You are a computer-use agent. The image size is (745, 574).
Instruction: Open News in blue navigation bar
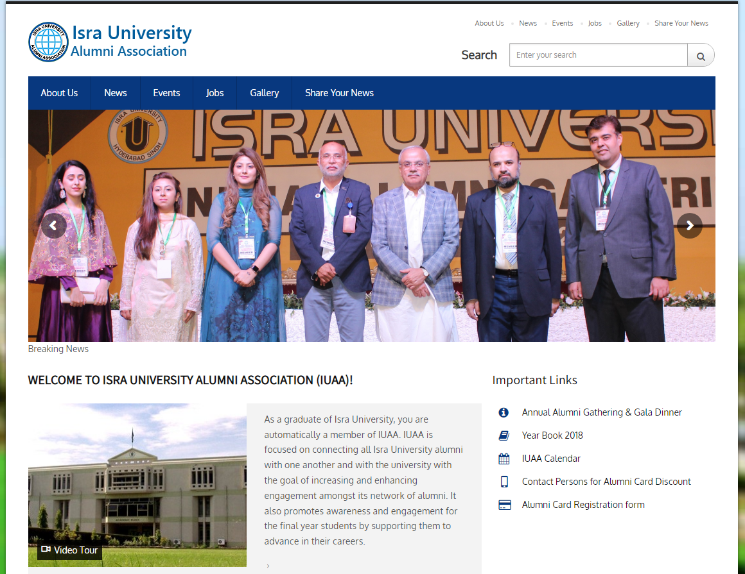pyautogui.click(x=116, y=93)
